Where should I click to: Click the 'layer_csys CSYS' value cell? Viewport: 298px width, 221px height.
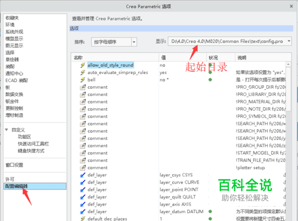(176, 175)
